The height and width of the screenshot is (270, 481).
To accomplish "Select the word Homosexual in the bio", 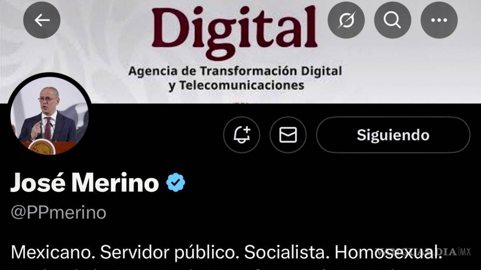I will coord(388,252).
